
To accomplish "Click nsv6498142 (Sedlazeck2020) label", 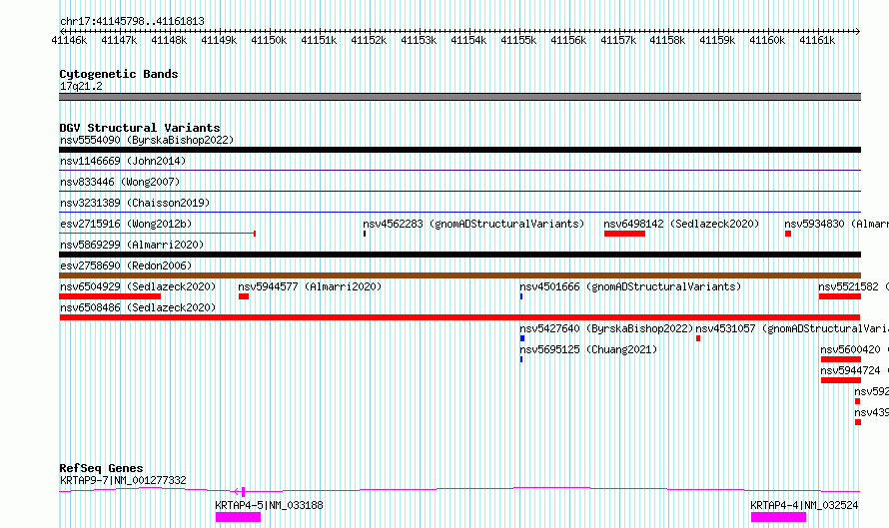I will [x=681, y=224].
